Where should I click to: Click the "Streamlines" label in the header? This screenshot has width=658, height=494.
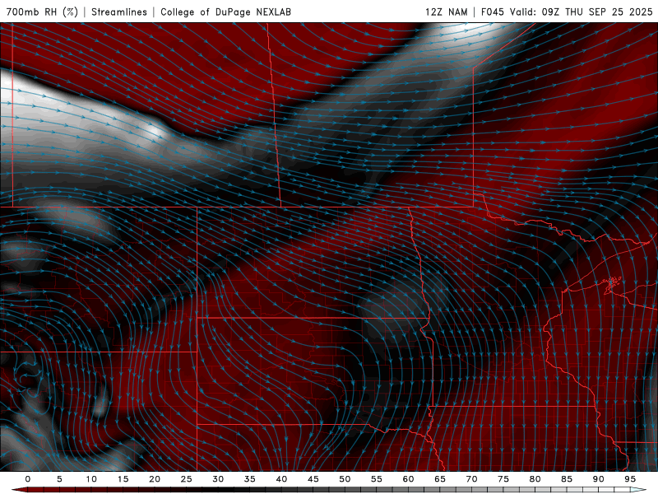pyautogui.click(x=119, y=12)
